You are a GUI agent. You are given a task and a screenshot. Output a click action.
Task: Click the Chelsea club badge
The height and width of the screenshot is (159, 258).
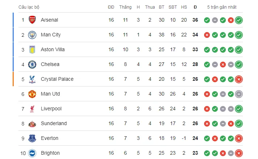[x=33, y=64]
